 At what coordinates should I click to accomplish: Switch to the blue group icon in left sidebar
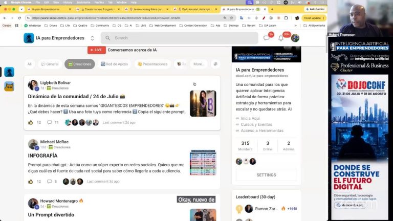coord(9,72)
